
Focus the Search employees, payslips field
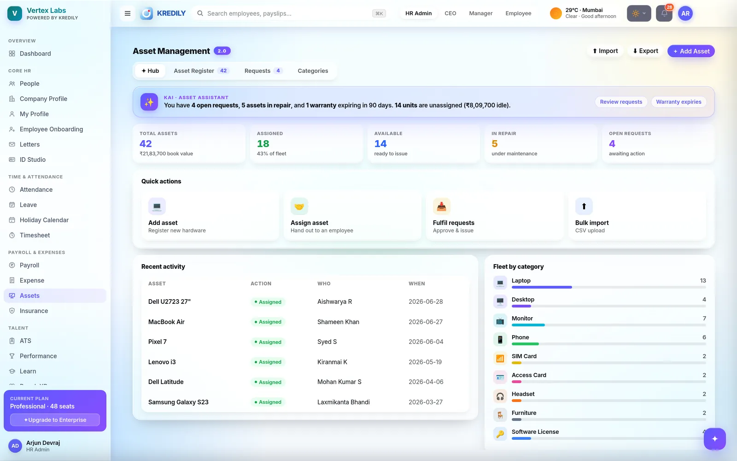point(291,13)
